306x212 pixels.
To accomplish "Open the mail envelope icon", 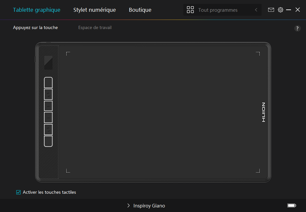I will click(271, 10).
